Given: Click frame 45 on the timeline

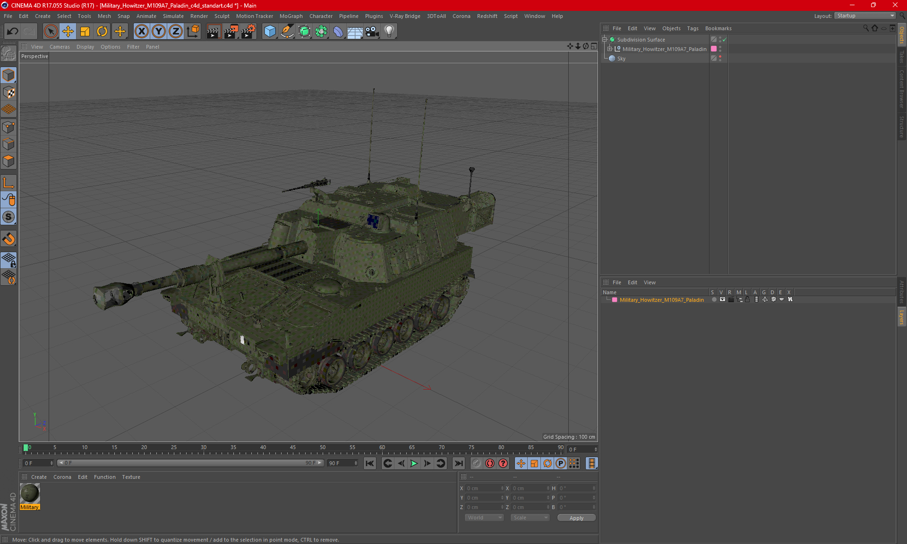Looking at the screenshot, I should [x=293, y=448].
